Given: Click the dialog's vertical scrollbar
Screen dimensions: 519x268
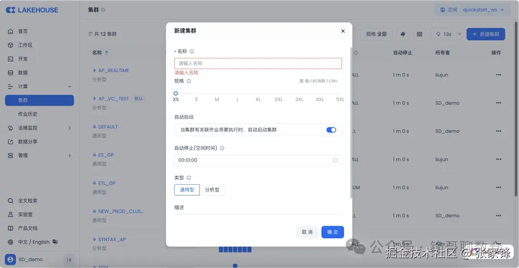Looking at the screenshot, I should point(351,122).
